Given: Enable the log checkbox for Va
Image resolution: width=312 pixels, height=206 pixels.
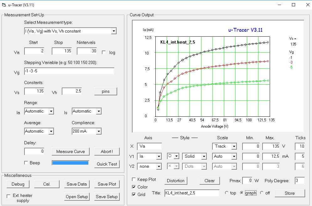Looking at the screenshot, I should point(104,52).
